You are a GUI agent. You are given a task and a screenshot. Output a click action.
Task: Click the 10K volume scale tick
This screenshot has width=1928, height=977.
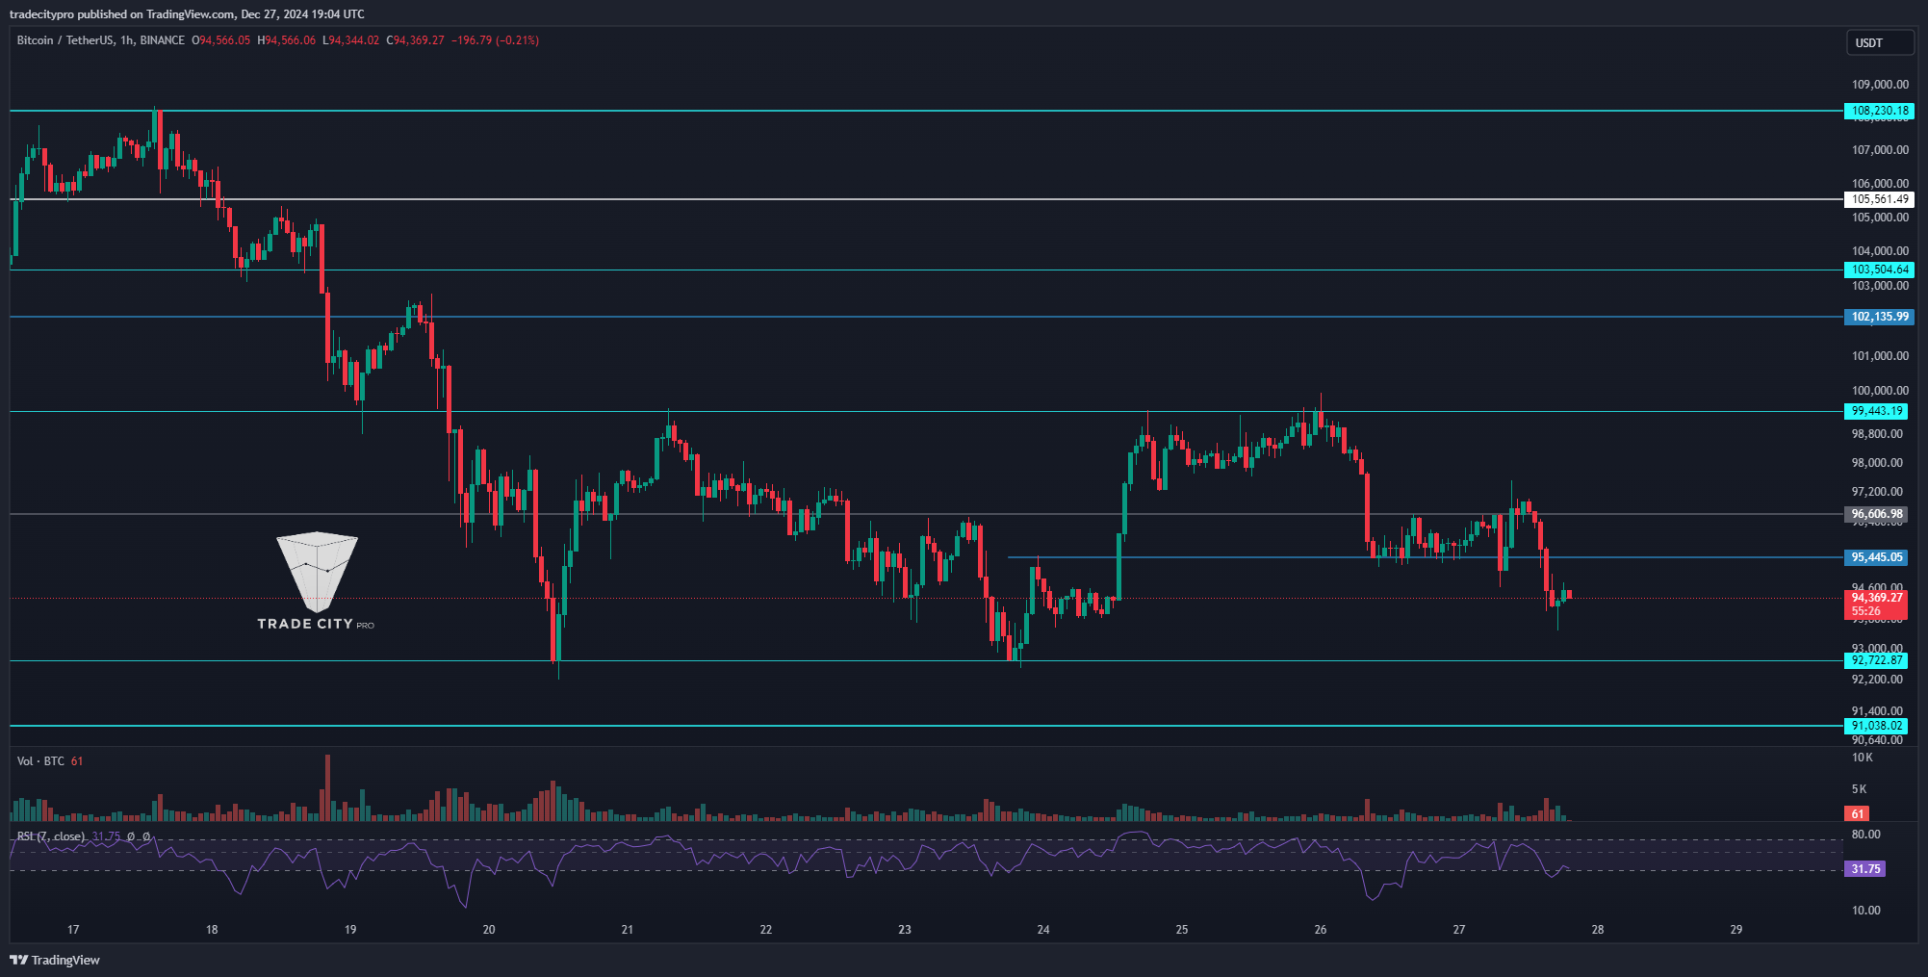coord(1863,758)
